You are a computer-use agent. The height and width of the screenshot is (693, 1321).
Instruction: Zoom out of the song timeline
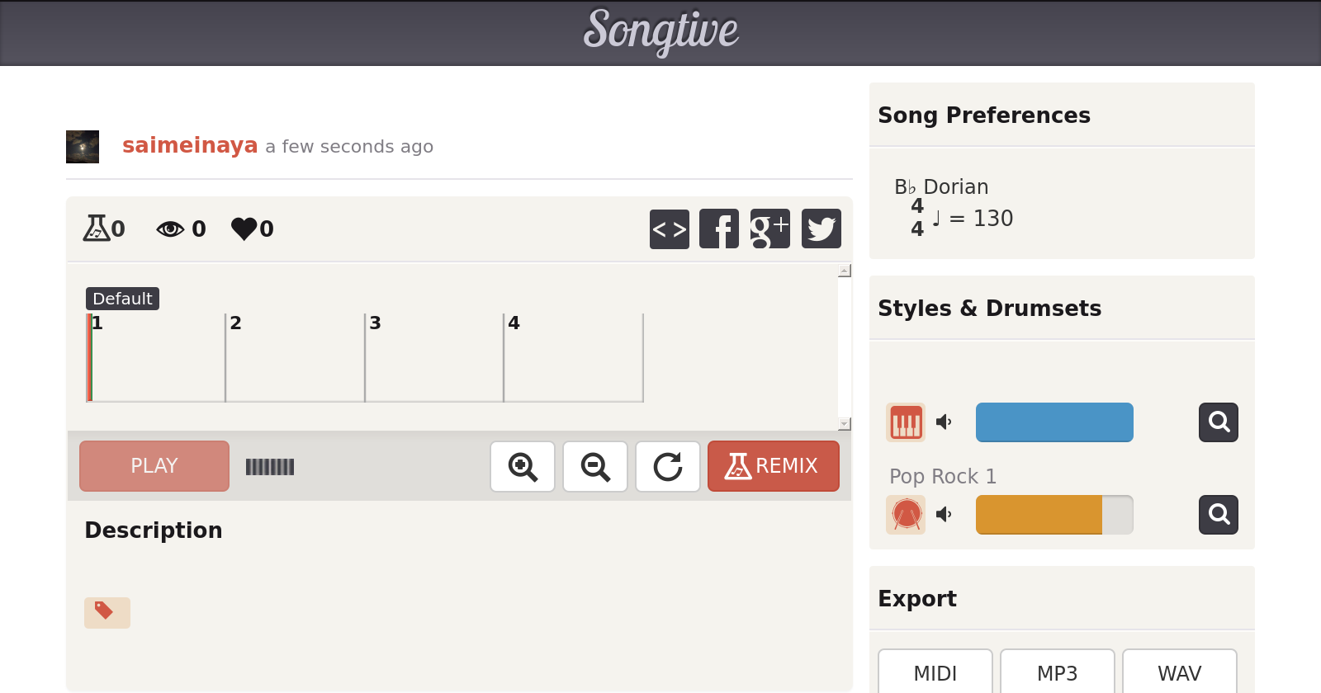click(x=595, y=467)
